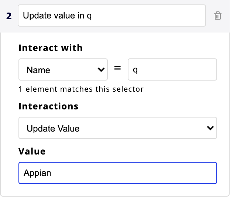Click the Value field containing "Appian"

(x=117, y=173)
